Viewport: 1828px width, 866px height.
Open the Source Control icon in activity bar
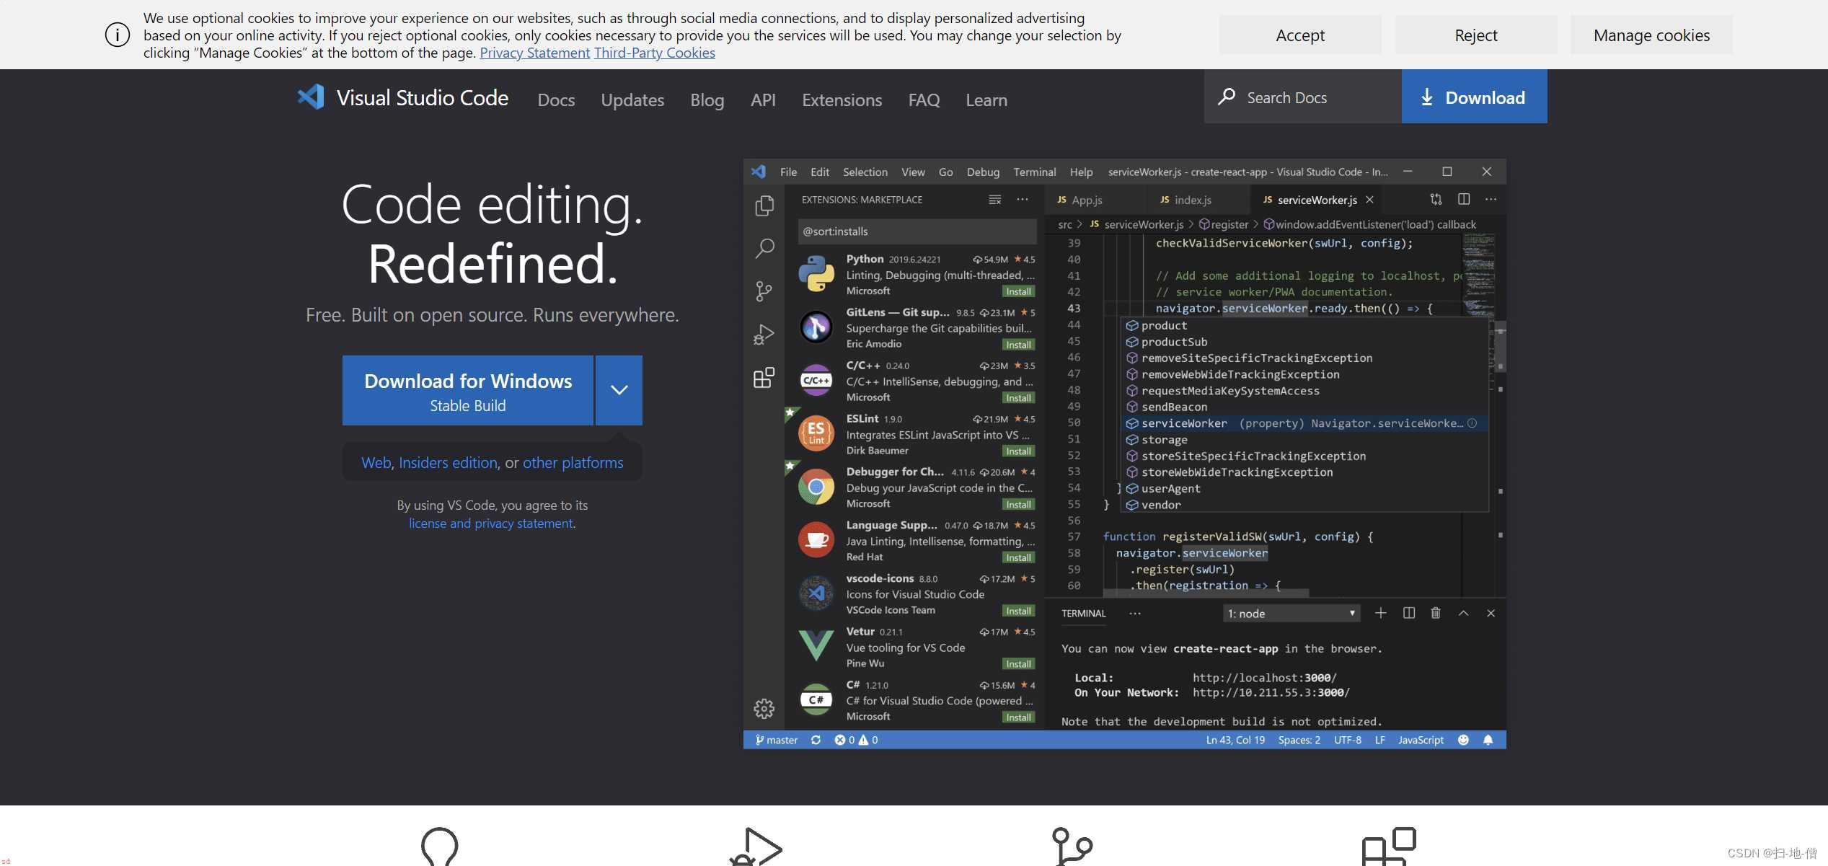764,291
